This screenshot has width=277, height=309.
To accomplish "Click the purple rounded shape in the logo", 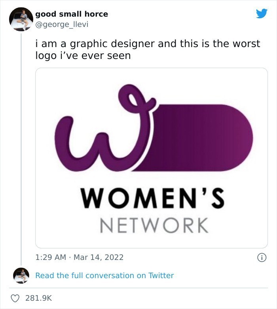I will tap(194, 138).
